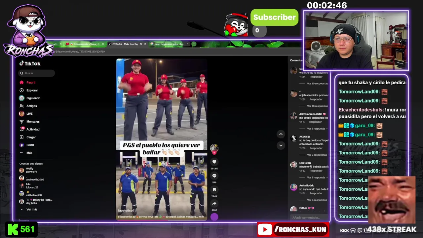Switch to pesos mexicanos a soles tab

coord(170,44)
